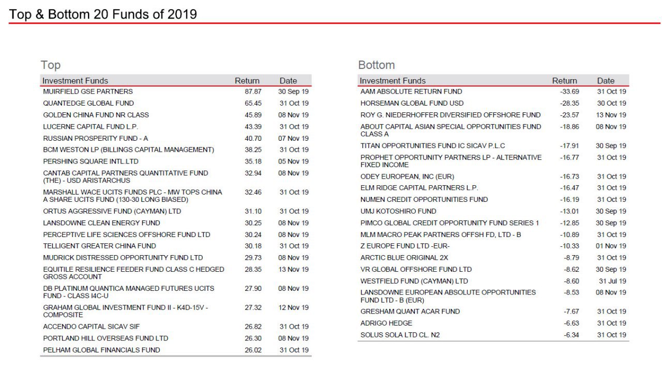Select PROPHET OPPORTUNITY PARTNERS LP entry
This screenshot has height=369, width=662.
coord(451,161)
